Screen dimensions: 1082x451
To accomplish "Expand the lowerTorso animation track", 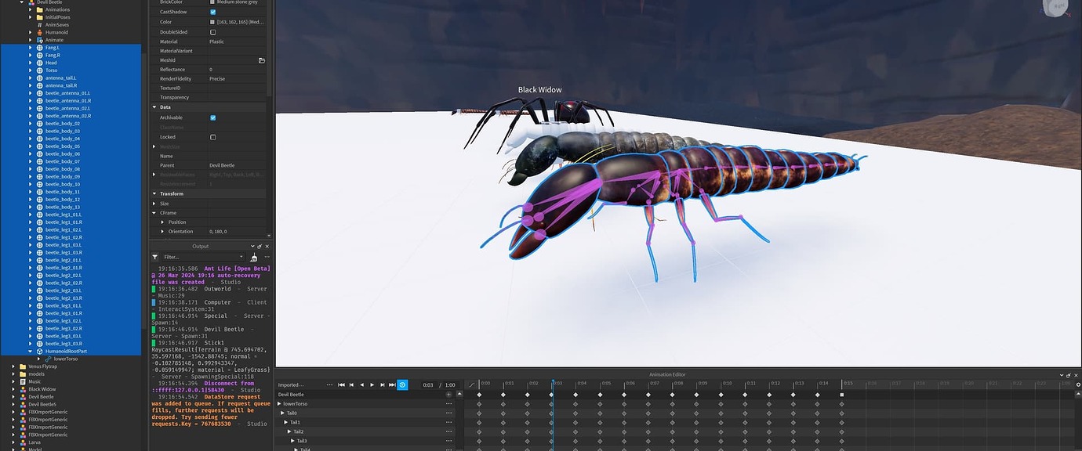I will [x=279, y=404].
